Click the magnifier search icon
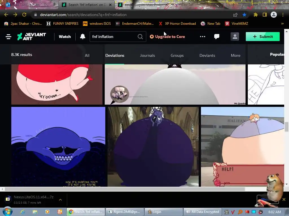The image size is (289, 216). (140, 37)
